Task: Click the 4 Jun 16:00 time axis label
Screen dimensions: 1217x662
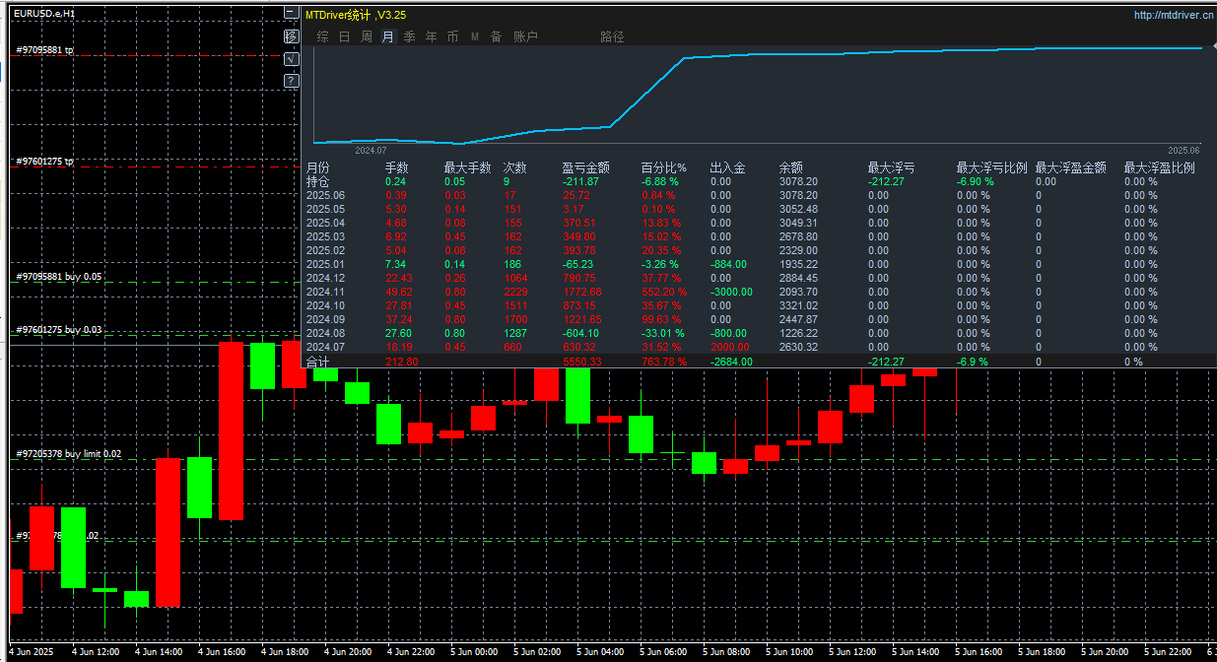Action: [222, 652]
